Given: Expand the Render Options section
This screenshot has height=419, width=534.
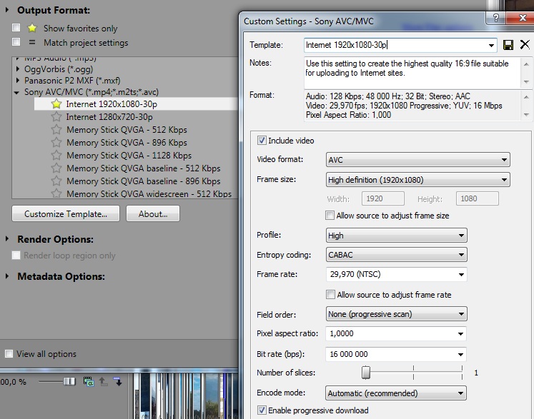Looking at the screenshot, I should (x=7, y=238).
